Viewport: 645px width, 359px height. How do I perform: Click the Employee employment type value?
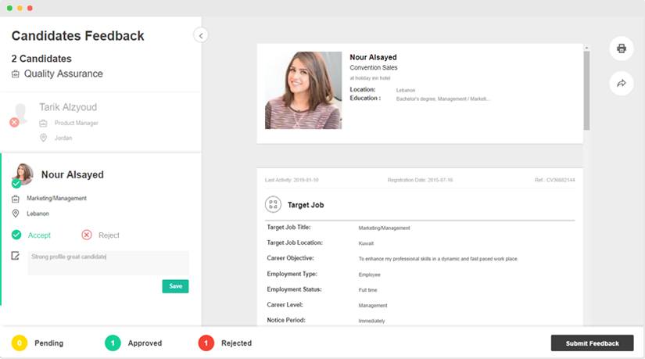click(369, 275)
